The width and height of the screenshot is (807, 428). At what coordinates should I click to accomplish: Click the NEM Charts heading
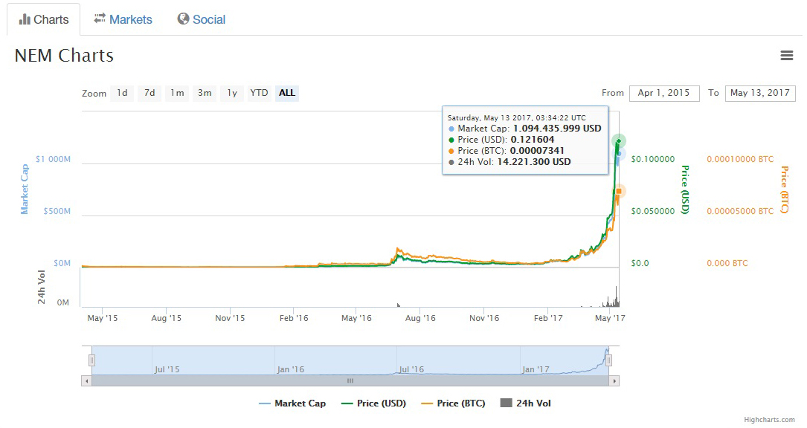[64, 56]
